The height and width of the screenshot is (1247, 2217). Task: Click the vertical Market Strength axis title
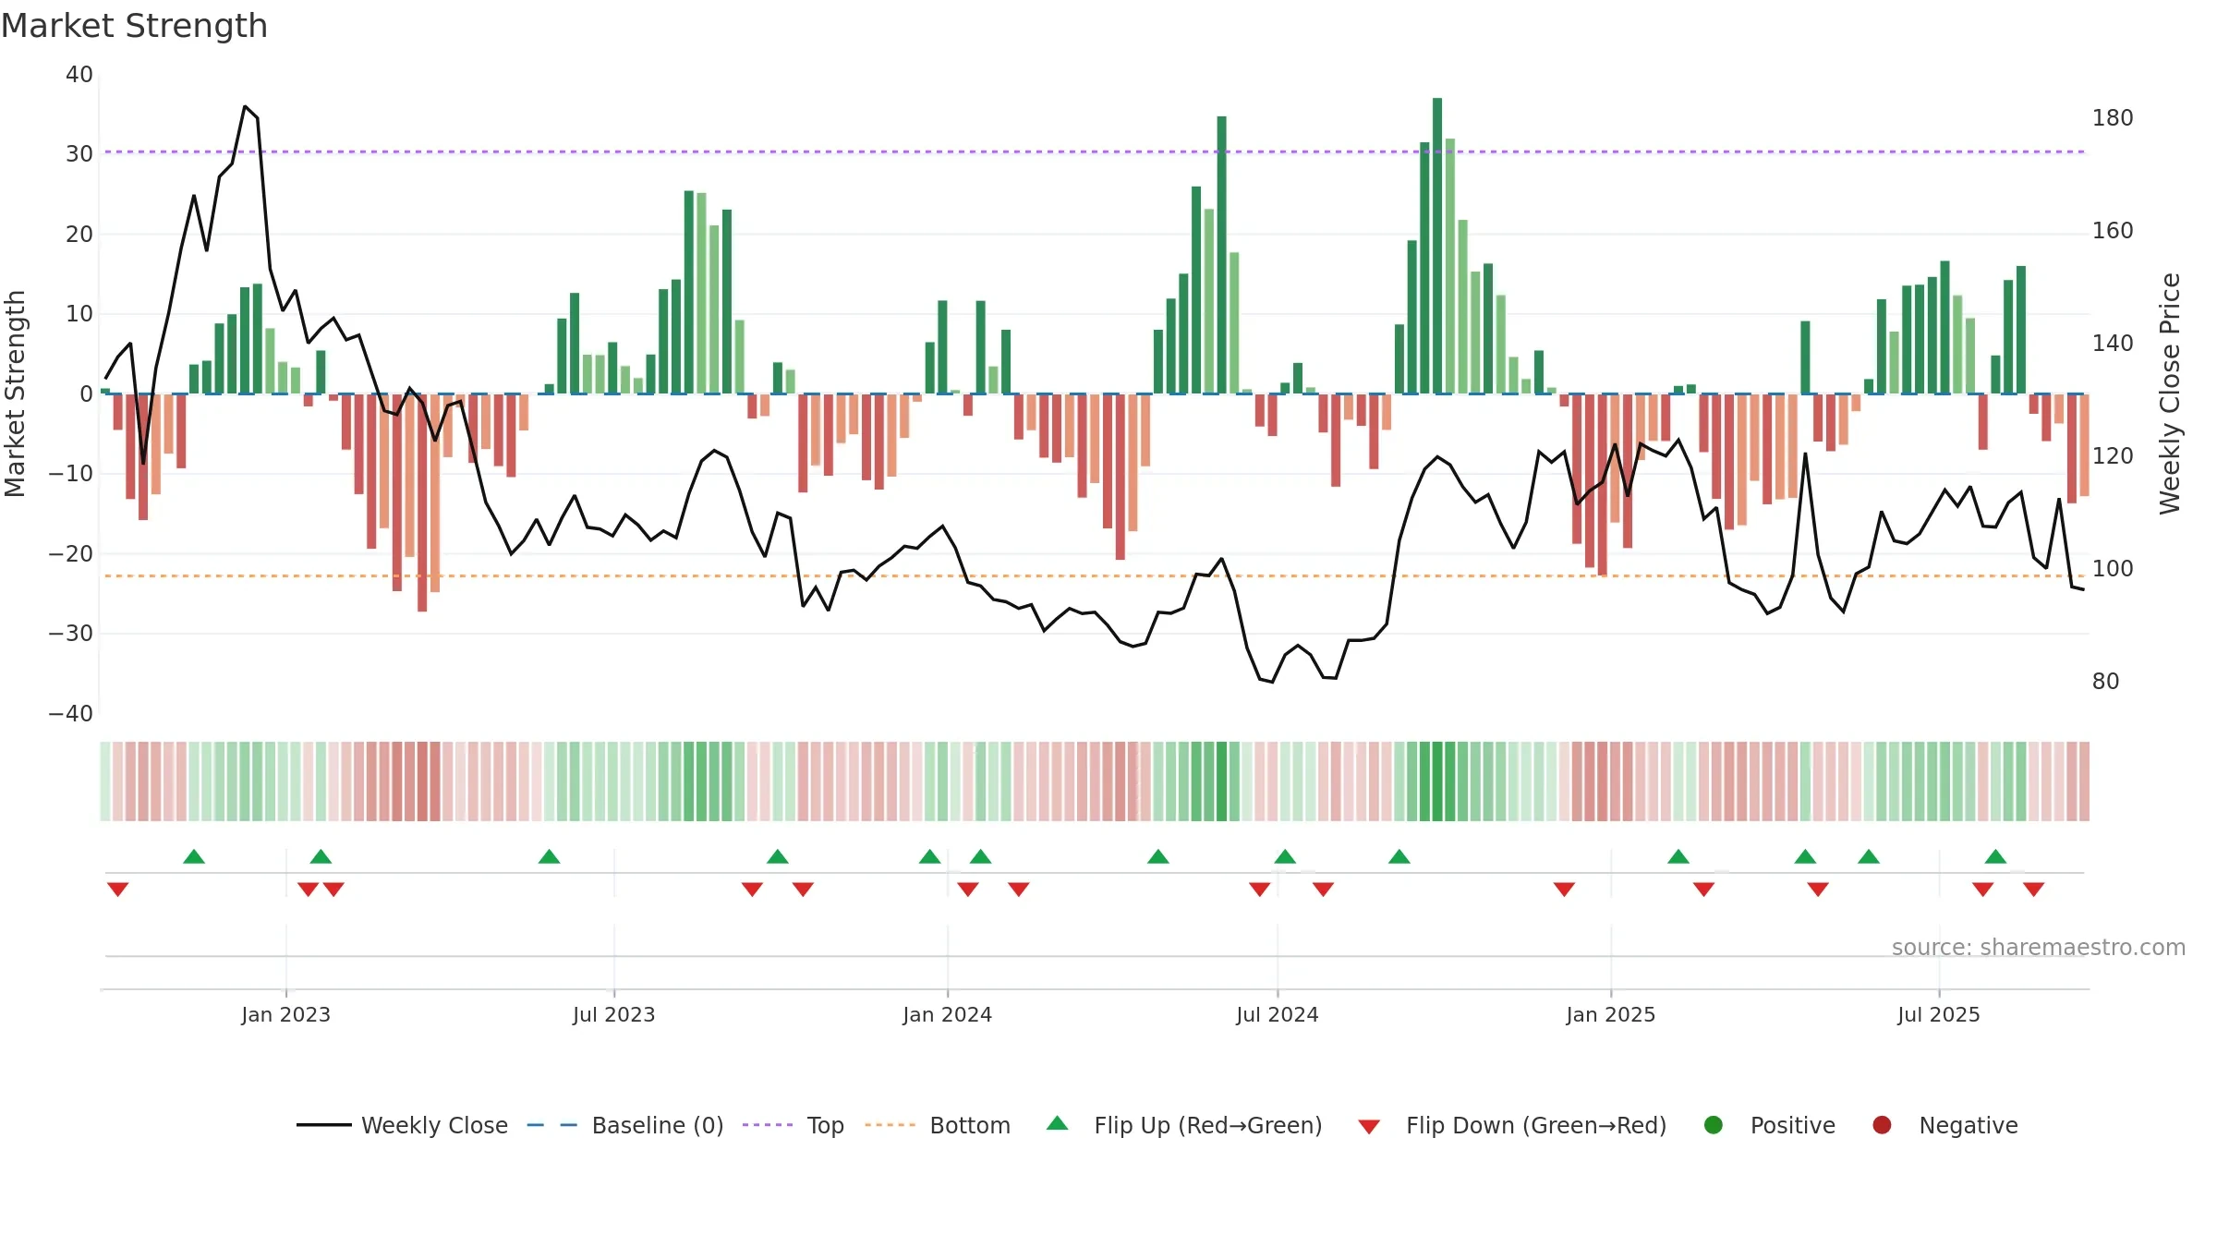coord(15,393)
